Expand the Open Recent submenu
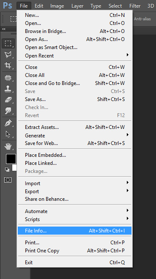 (x=75, y=55)
